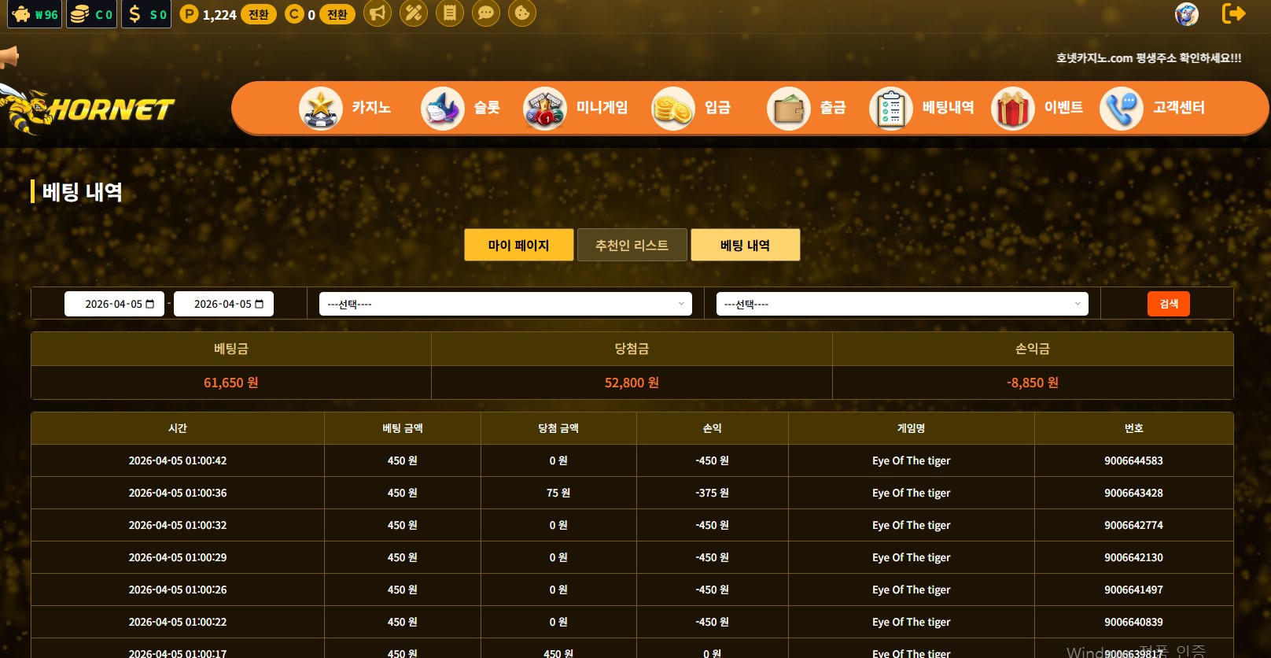The width and height of the screenshot is (1271, 658).
Task: Open the 고객센터 customer center
Action: click(1152, 108)
